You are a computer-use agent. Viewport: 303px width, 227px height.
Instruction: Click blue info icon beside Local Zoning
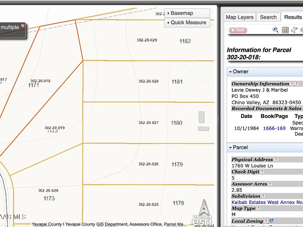pos(271,220)
